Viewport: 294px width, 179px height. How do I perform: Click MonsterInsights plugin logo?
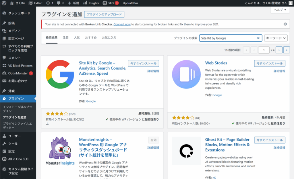pyautogui.click(x=60, y=151)
